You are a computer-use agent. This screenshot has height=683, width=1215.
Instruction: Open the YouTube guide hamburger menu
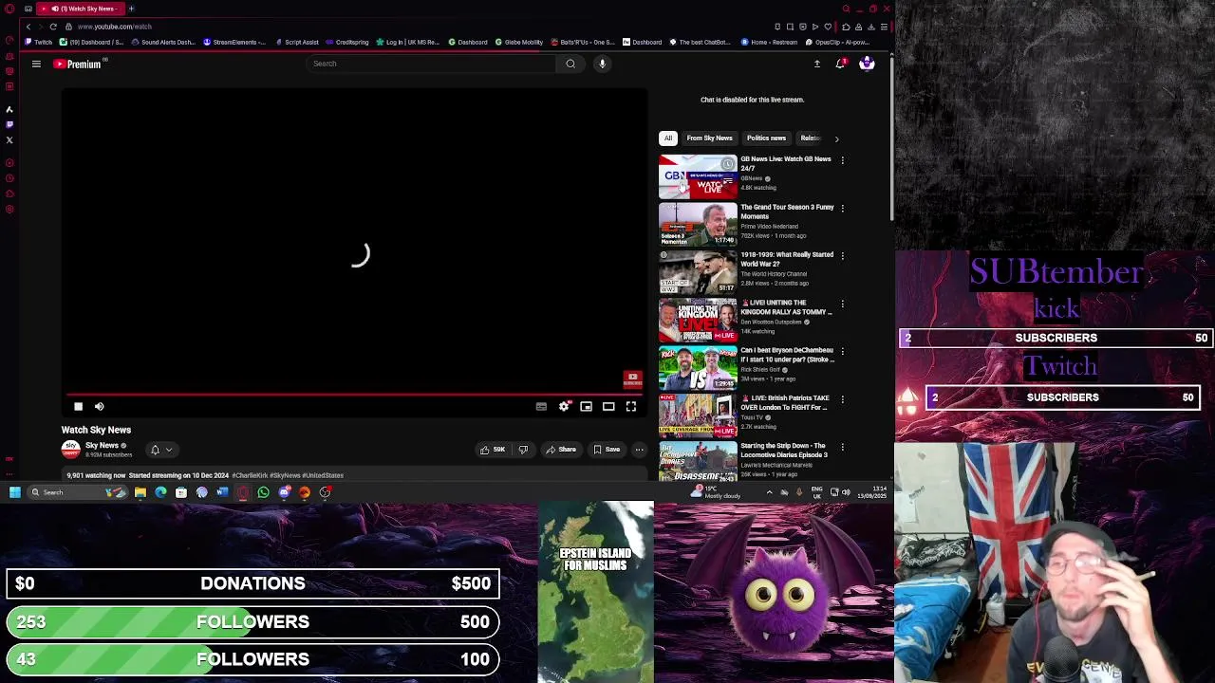(x=36, y=64)
